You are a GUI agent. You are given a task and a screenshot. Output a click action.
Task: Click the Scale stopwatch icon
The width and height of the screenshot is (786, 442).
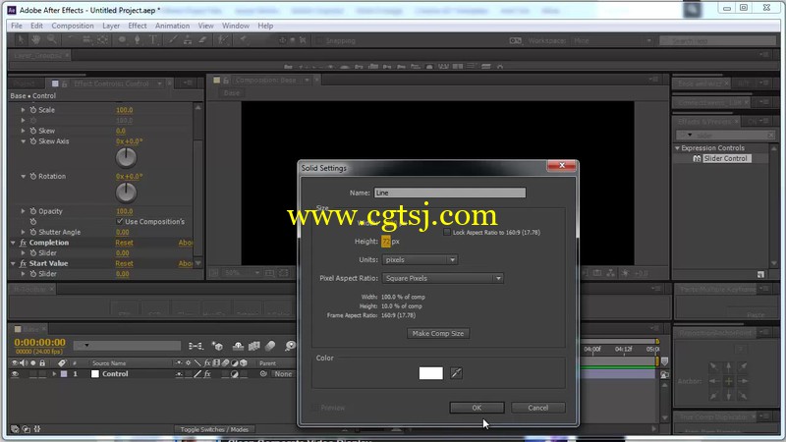(33, 110)
